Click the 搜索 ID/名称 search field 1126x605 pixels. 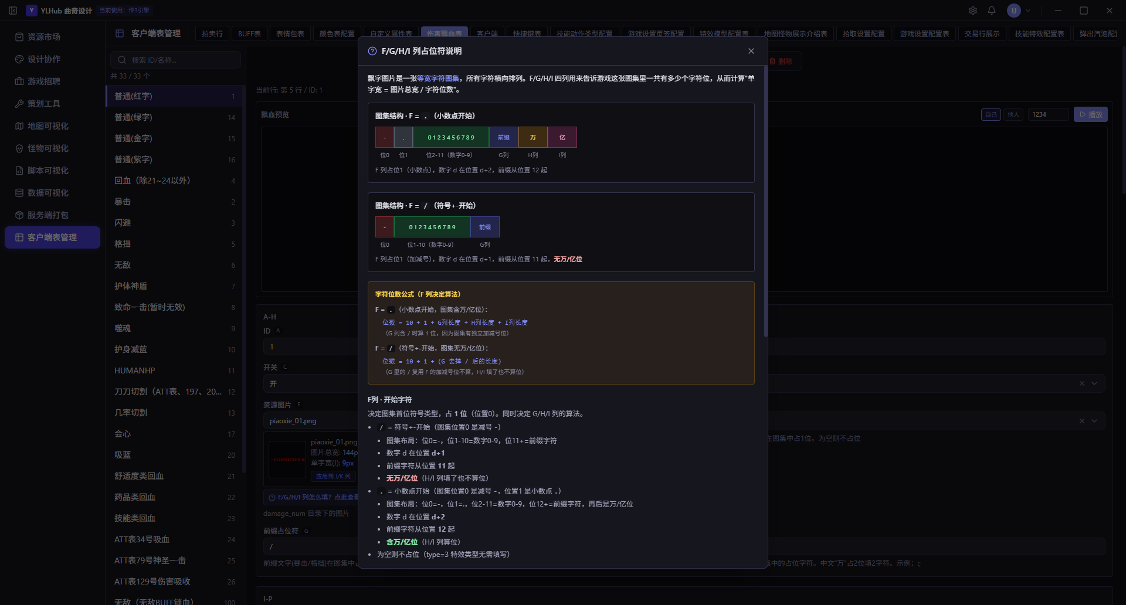click(176, 60)
